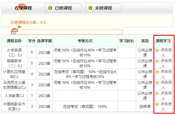Click the arrow icon in 大学英语（三）CJ row
Viewport: 175px width, 115px height.
pyautogui.click(x=157, y=50)
